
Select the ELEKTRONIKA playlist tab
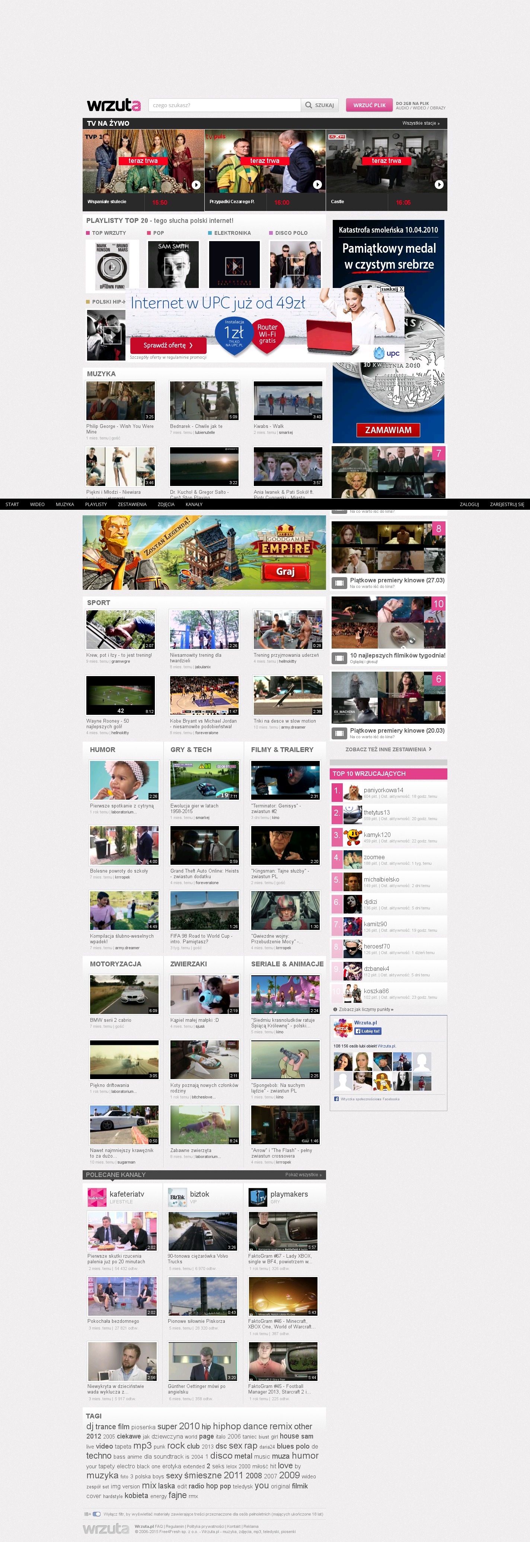pyautogui.click(x=232, y=233)
